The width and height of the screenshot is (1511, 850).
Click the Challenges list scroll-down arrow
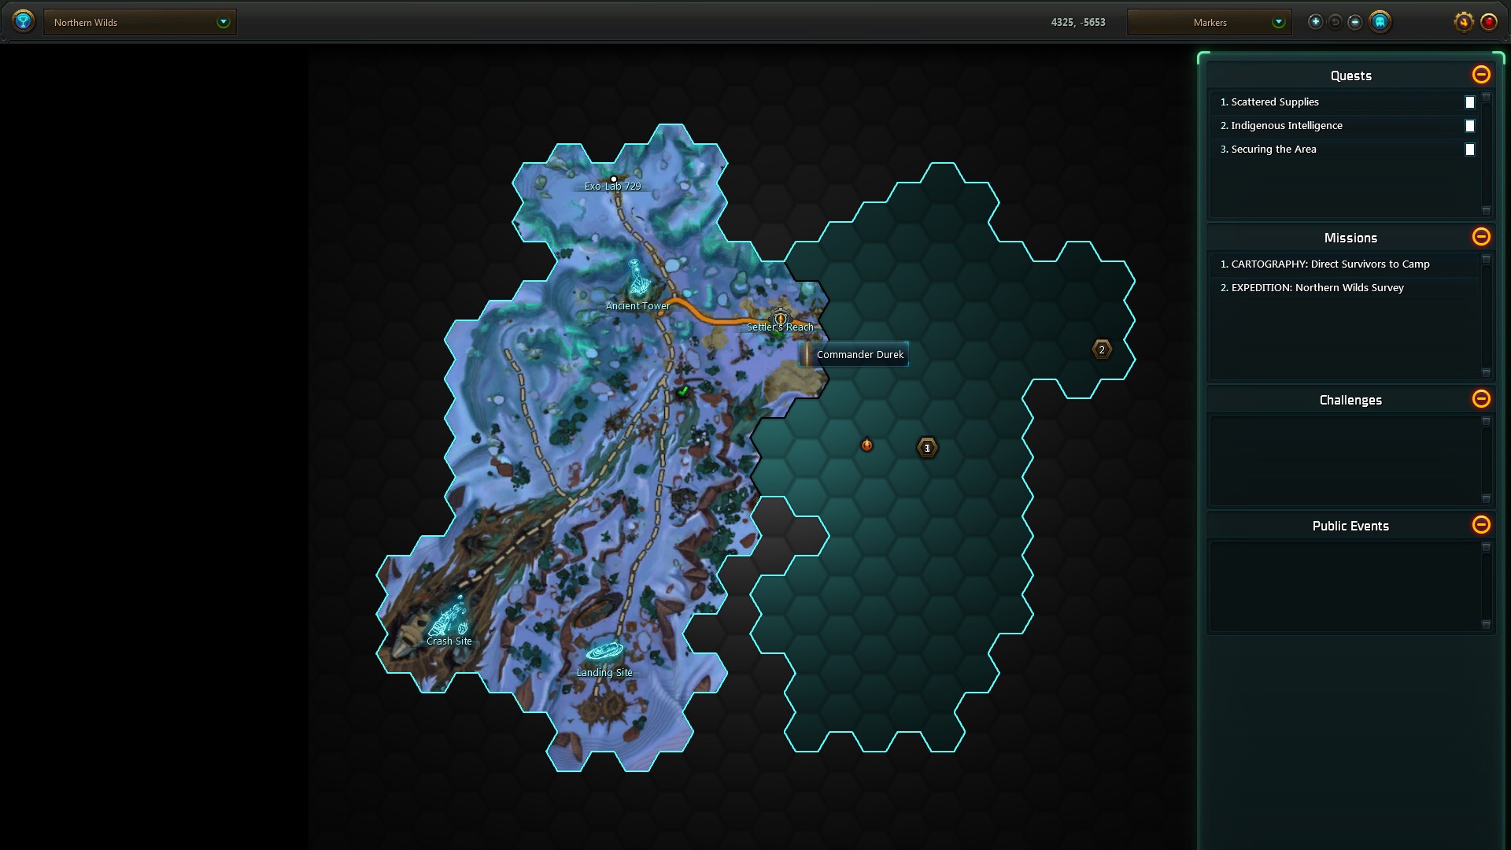[1486, 498]
